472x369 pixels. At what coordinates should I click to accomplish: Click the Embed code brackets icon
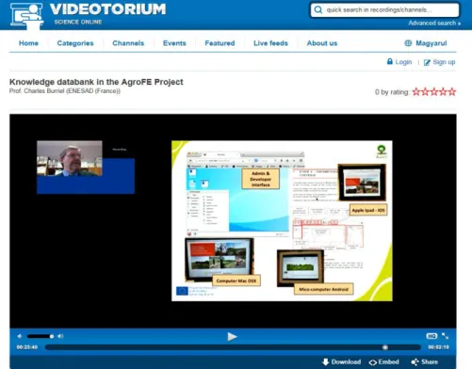point(373,362)
